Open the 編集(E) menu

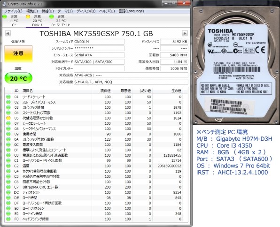tap(32, 11)
